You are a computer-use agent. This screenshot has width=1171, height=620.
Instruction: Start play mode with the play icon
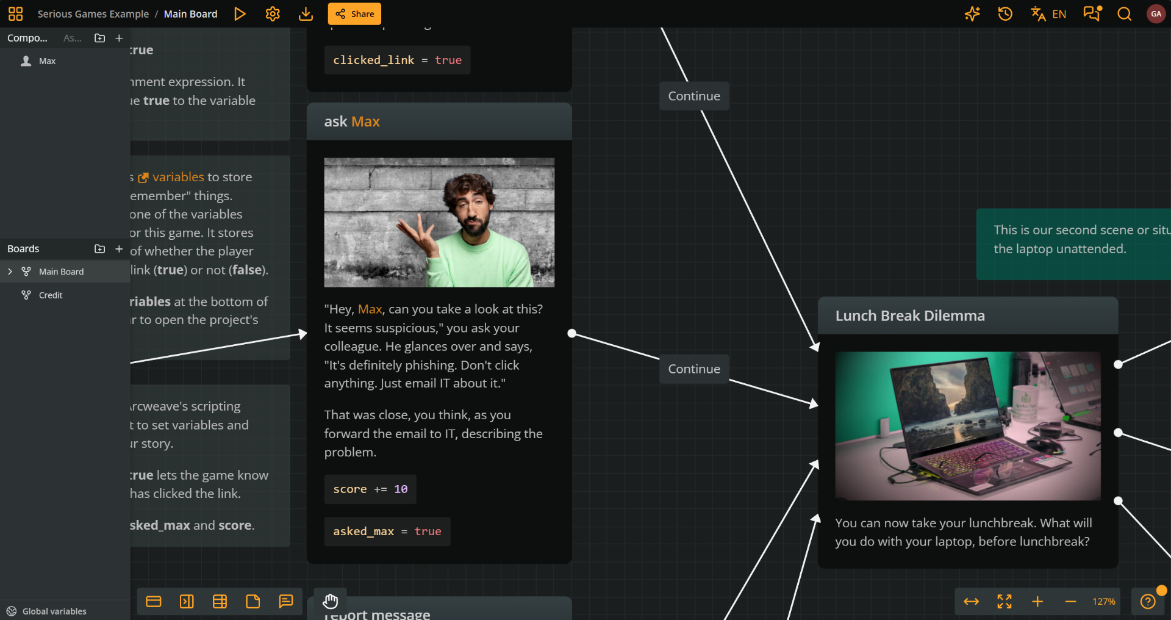point(240,14)
